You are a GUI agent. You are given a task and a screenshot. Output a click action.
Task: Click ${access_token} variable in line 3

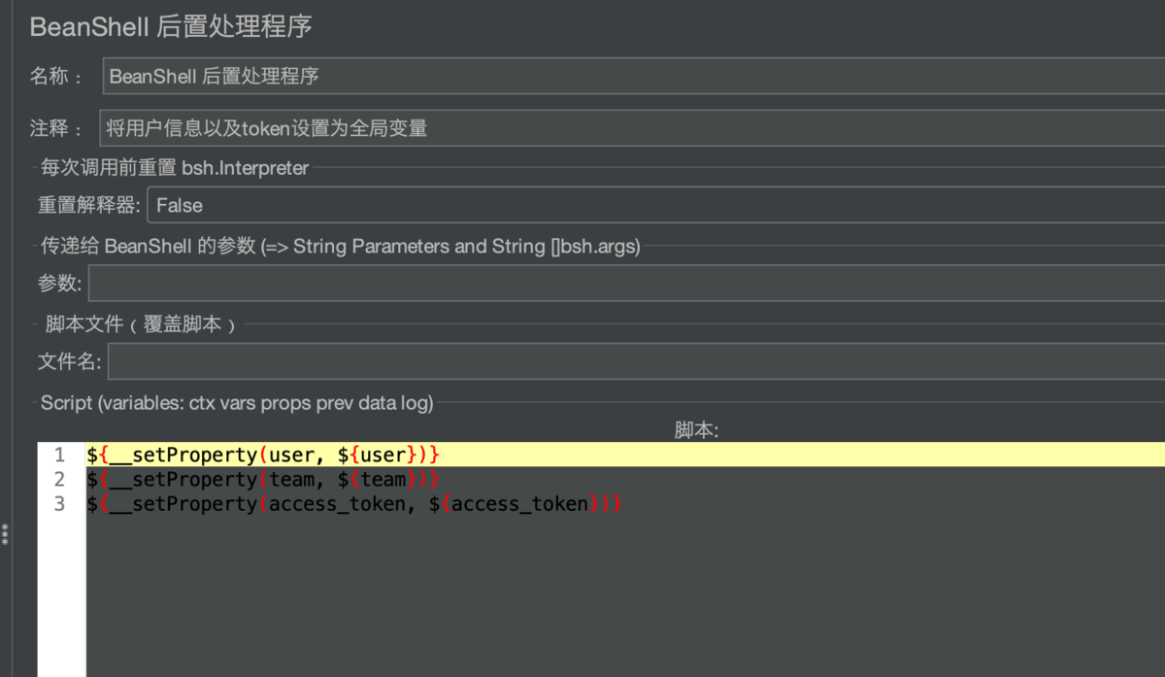pyautogui.click(x=516, y=504)
